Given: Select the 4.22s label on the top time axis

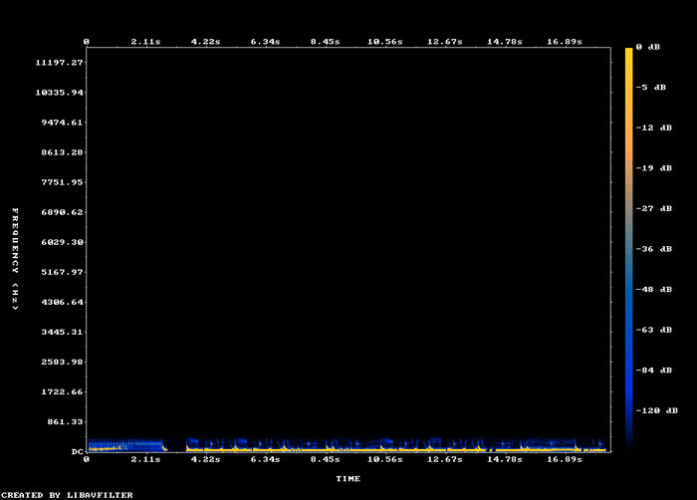Looking at the screenshot, I should coord(205,42).
